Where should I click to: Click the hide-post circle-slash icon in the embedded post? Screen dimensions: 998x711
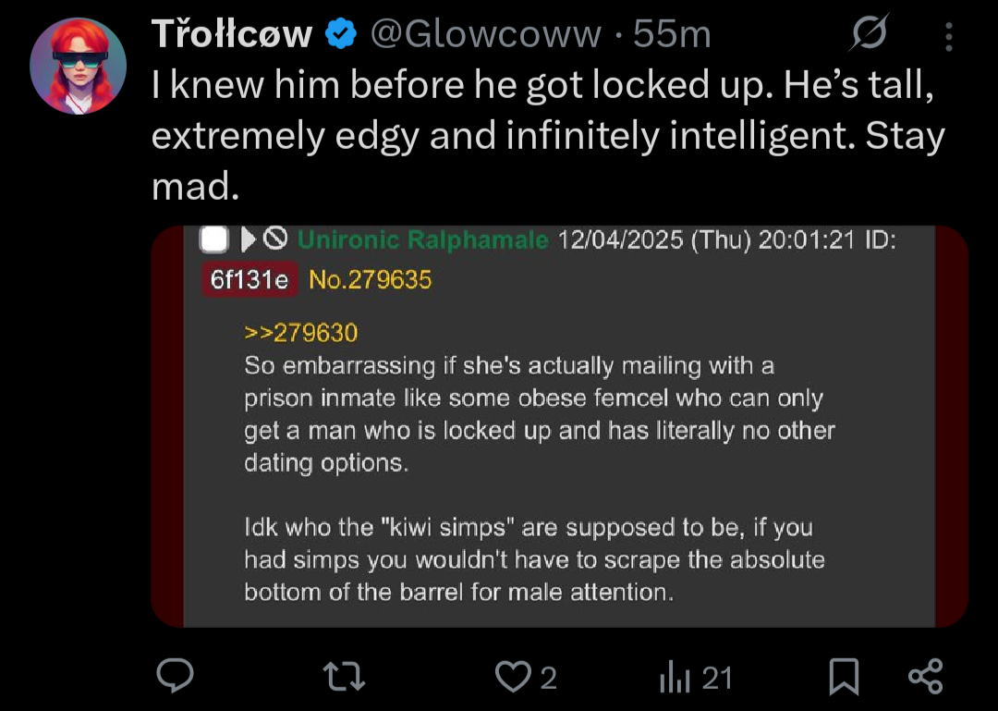275,240
